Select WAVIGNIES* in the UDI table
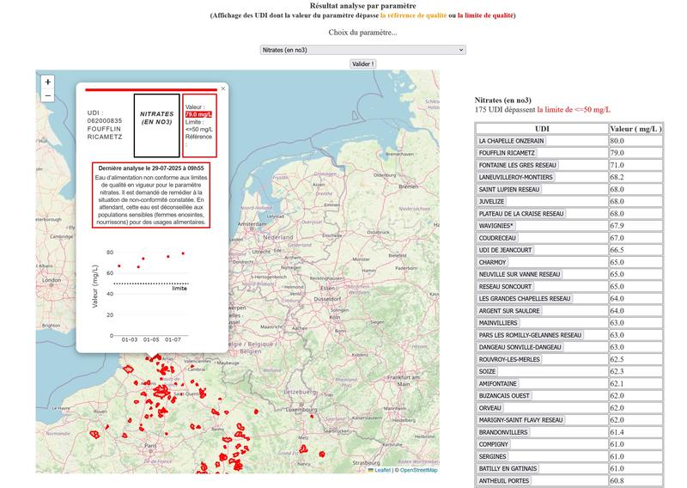 pyautogui.click(x=495, y=226)
